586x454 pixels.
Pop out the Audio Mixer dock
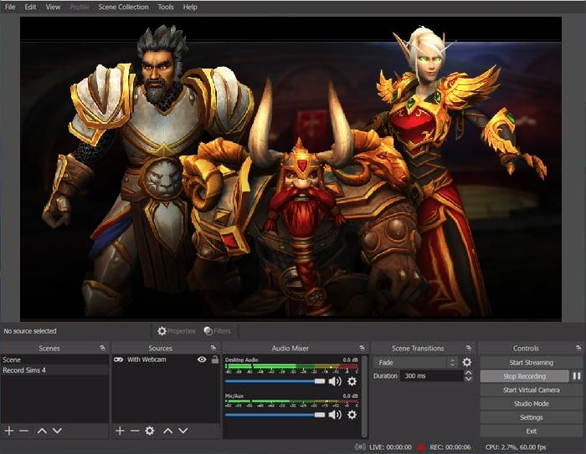362,348
